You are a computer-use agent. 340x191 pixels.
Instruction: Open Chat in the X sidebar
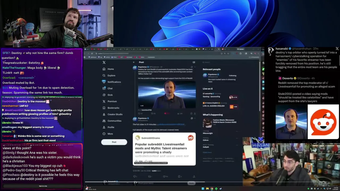coord(108,88)
